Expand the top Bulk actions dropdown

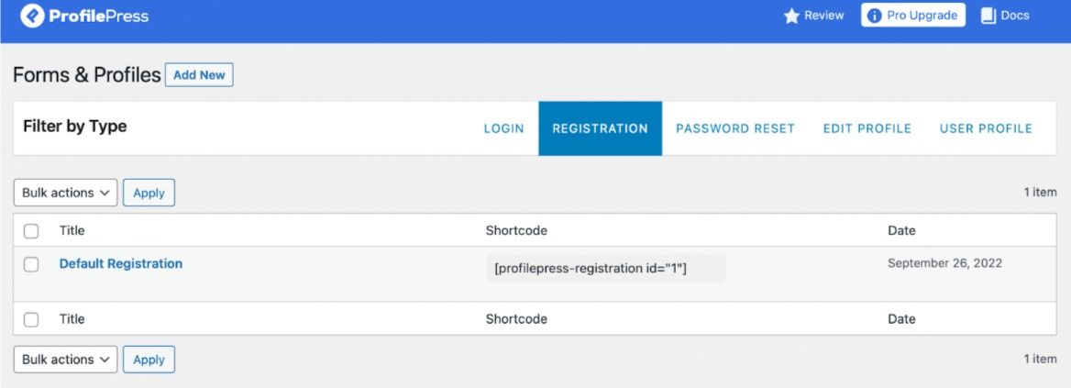[x=66, y=193]
